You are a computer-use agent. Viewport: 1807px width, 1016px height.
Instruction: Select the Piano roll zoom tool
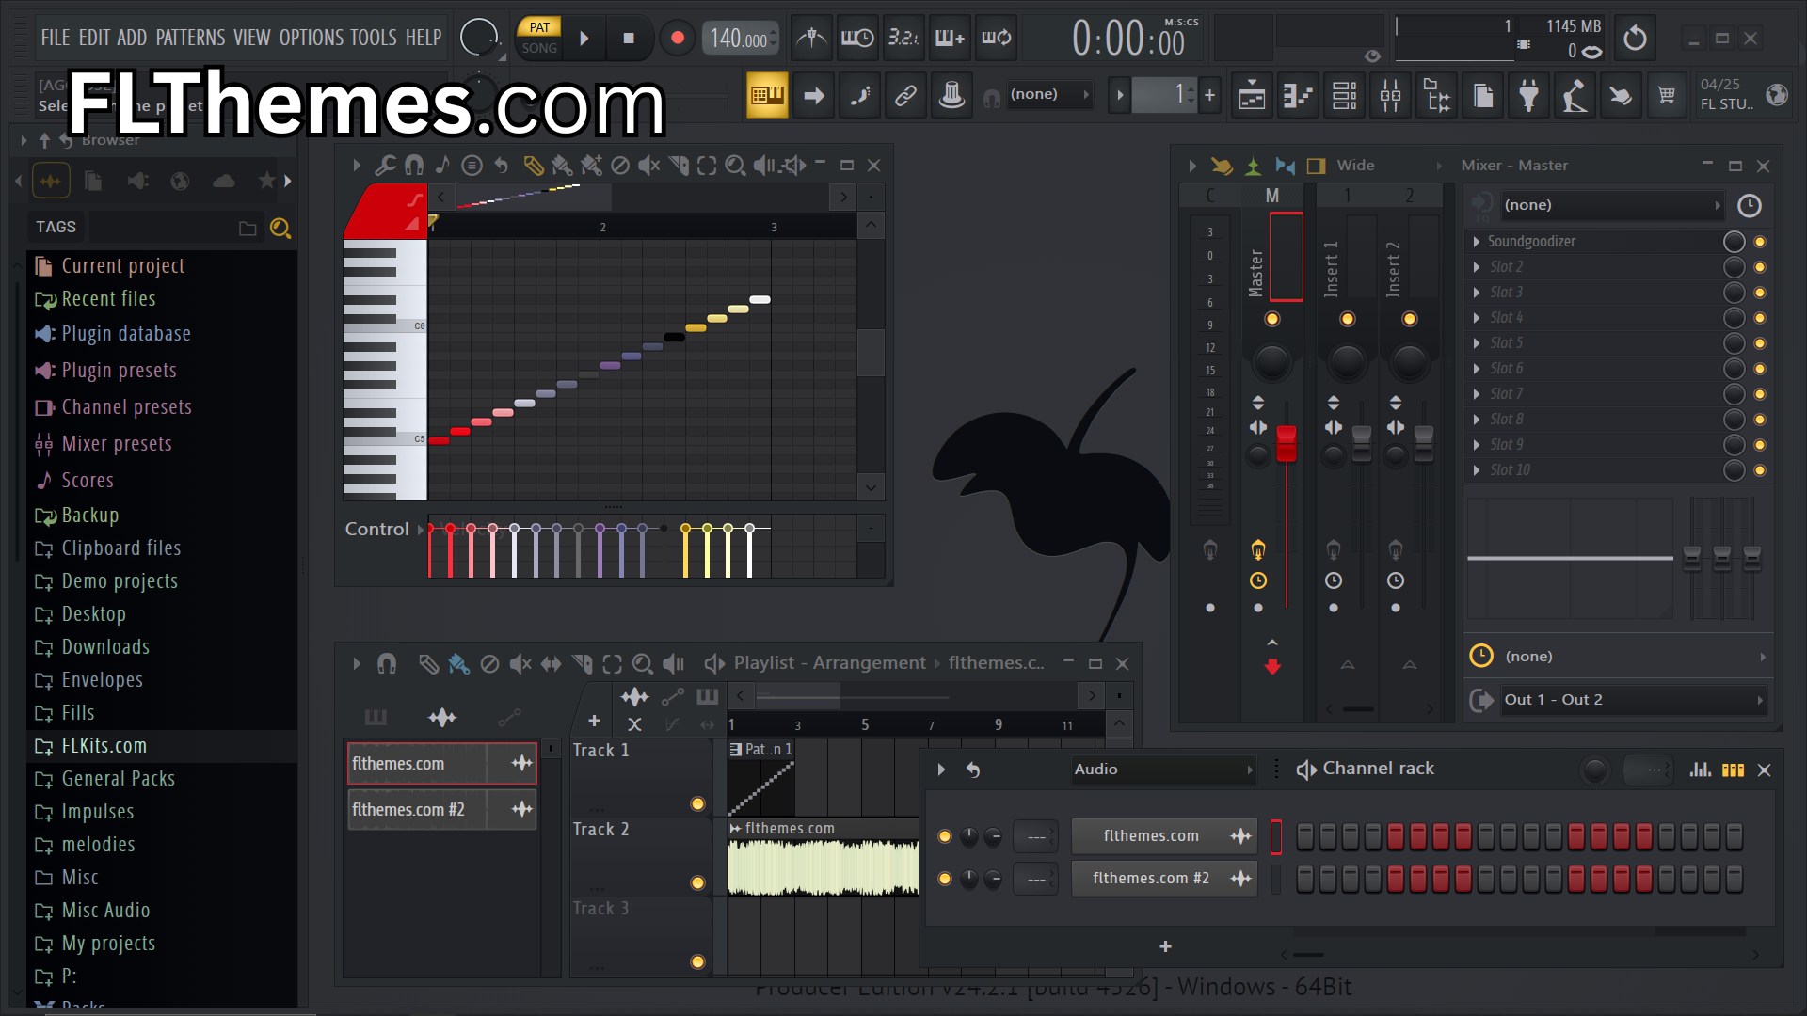click(735, 166)
